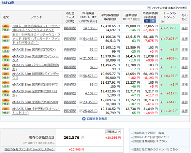Image resolution: width=191 pixels, height=153 pixels.
Task: Open the 評価損益 dropdown
Action: (x=113, y=132)
